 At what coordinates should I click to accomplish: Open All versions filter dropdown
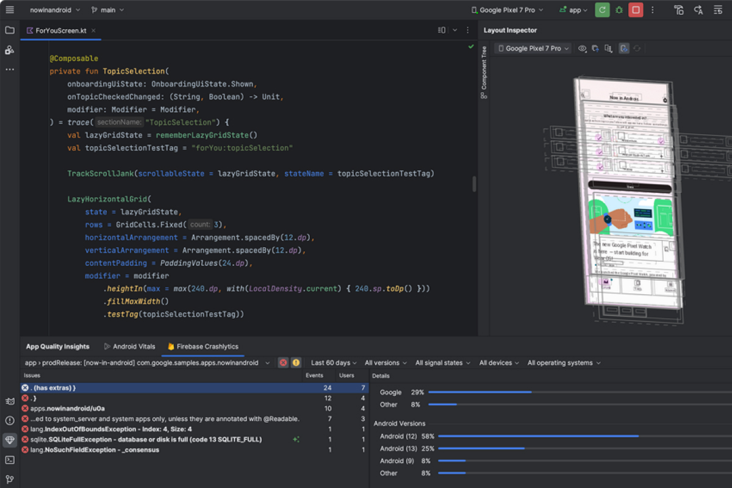point(386,362)
